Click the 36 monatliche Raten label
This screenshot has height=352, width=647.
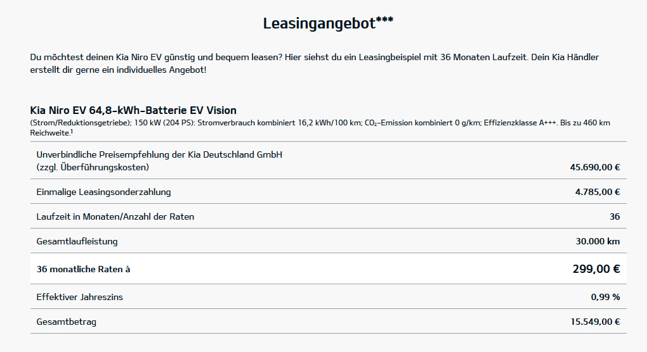83,269
